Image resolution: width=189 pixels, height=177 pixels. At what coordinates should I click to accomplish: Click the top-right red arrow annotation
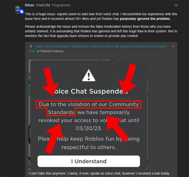pyautogui.click(x=128, y=79)
